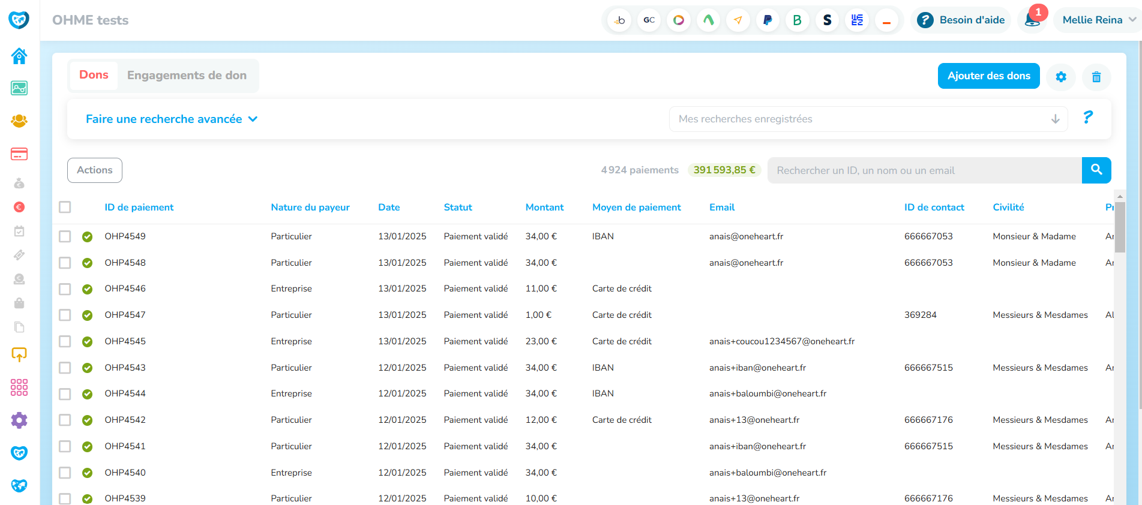Open the "Mes recherches enregistrées" dropdown

point(868,119)
